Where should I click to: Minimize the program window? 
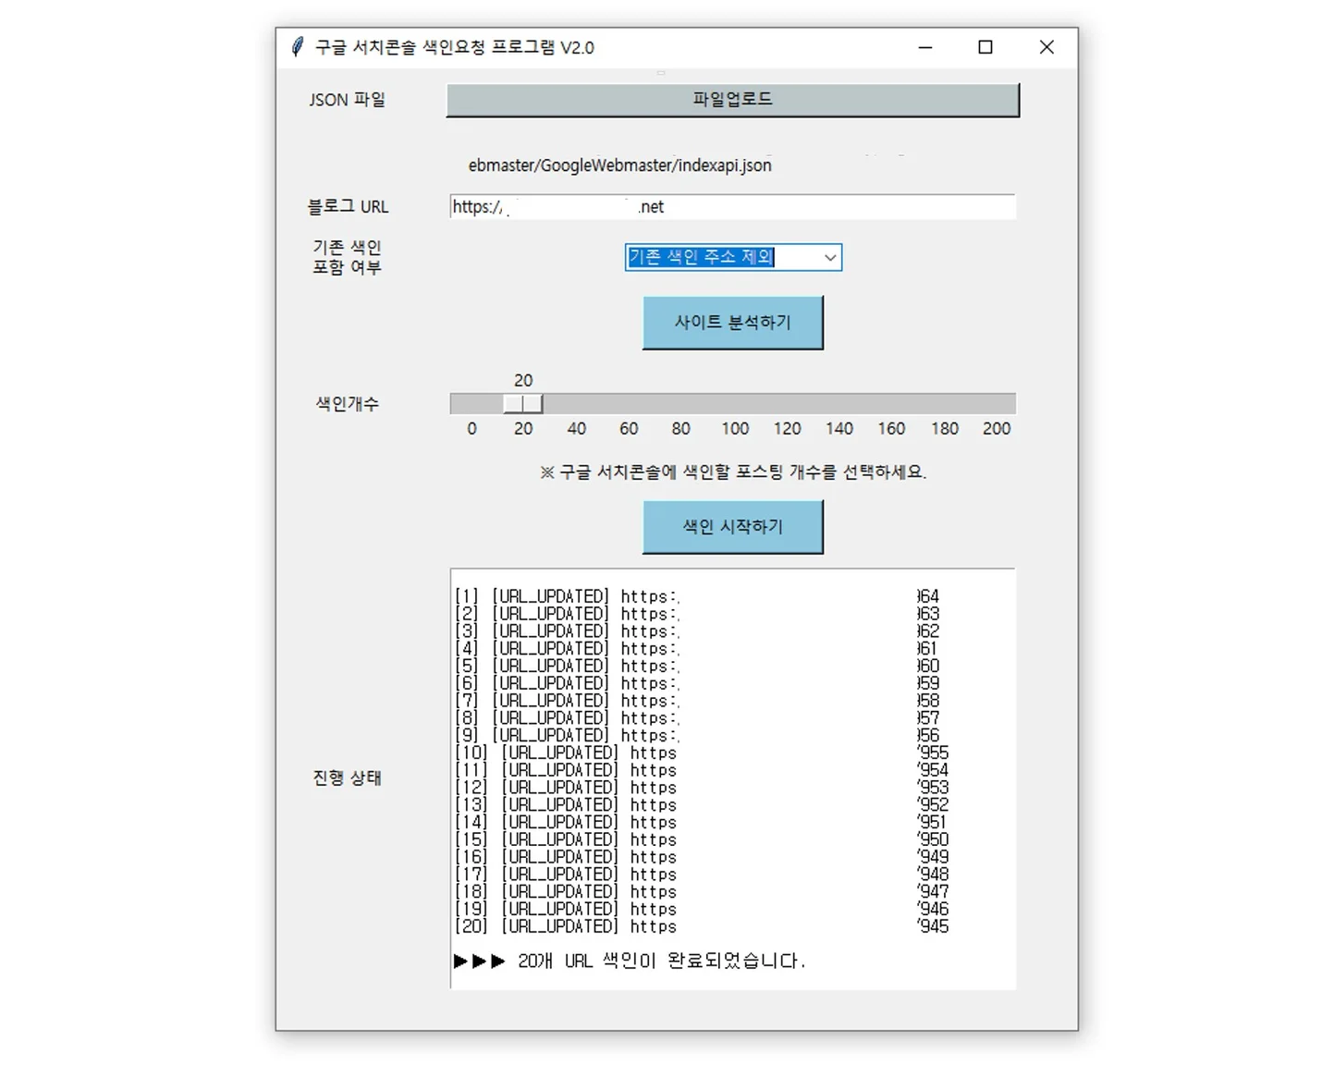[x=925, y=47]
